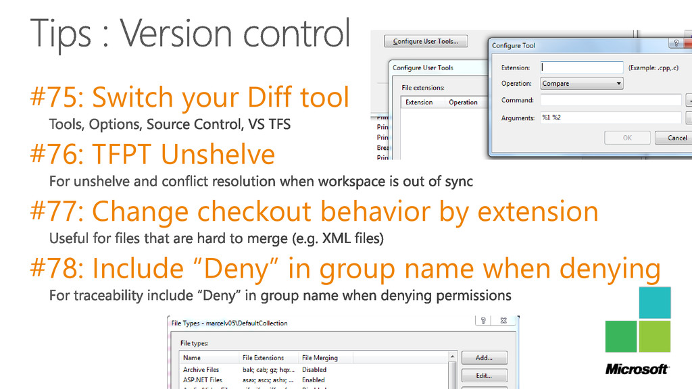Click the Microsoft logo
The height and width of the screenshot is (389, 692).
pos(638,332)
